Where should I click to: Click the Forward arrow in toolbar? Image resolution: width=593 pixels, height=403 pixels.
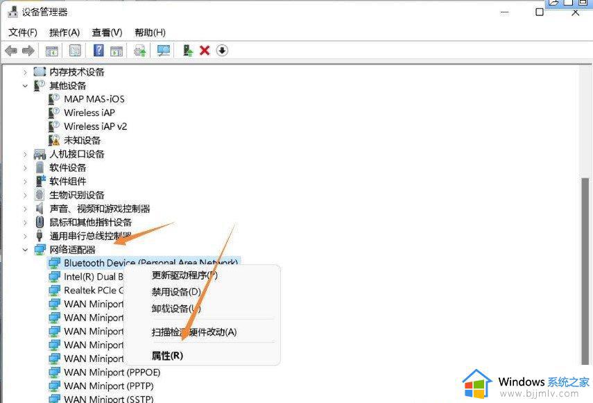[x=28, y=50]
